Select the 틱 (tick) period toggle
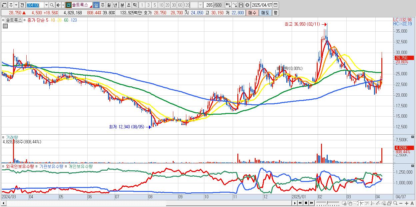This screenshot has height=207, width=416. pyautogui.click(x=135, y=5)
